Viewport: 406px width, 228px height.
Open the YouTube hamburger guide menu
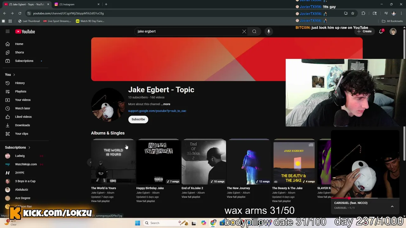[x=8, y=31]
